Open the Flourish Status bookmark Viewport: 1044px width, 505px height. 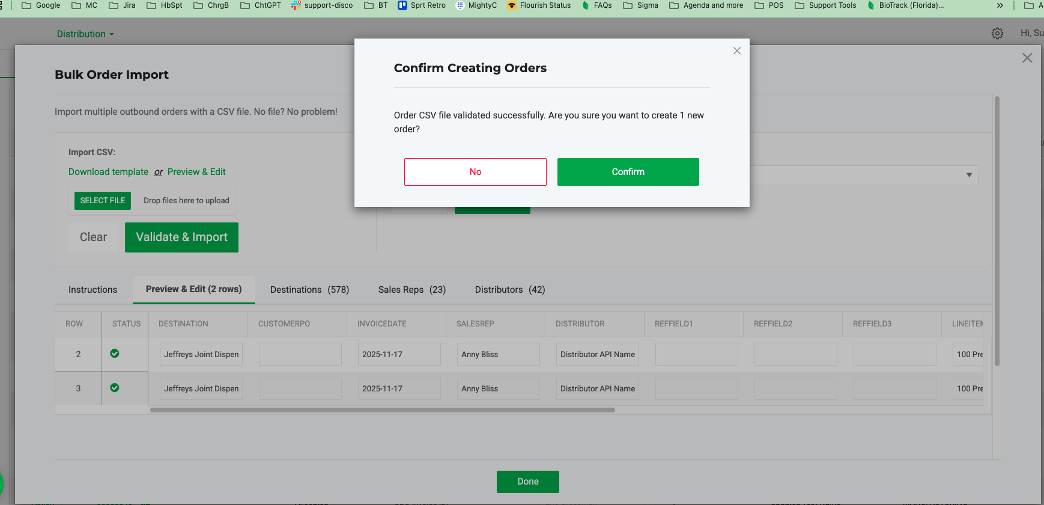539,5
